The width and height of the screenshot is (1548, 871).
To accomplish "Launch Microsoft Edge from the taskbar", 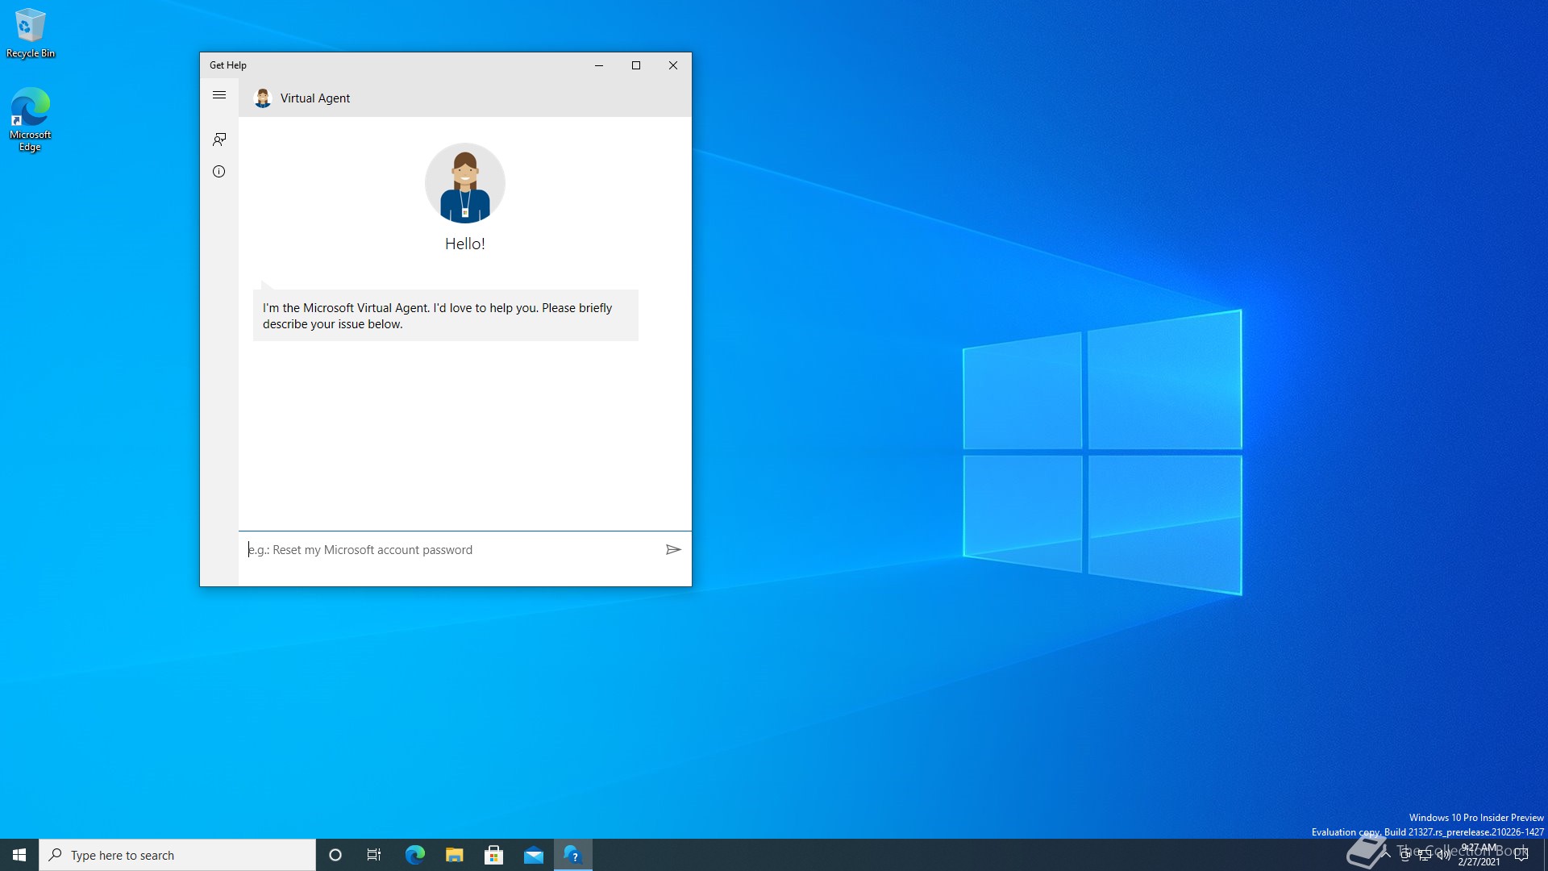I will pyautogui.click(x=414, y=855).
